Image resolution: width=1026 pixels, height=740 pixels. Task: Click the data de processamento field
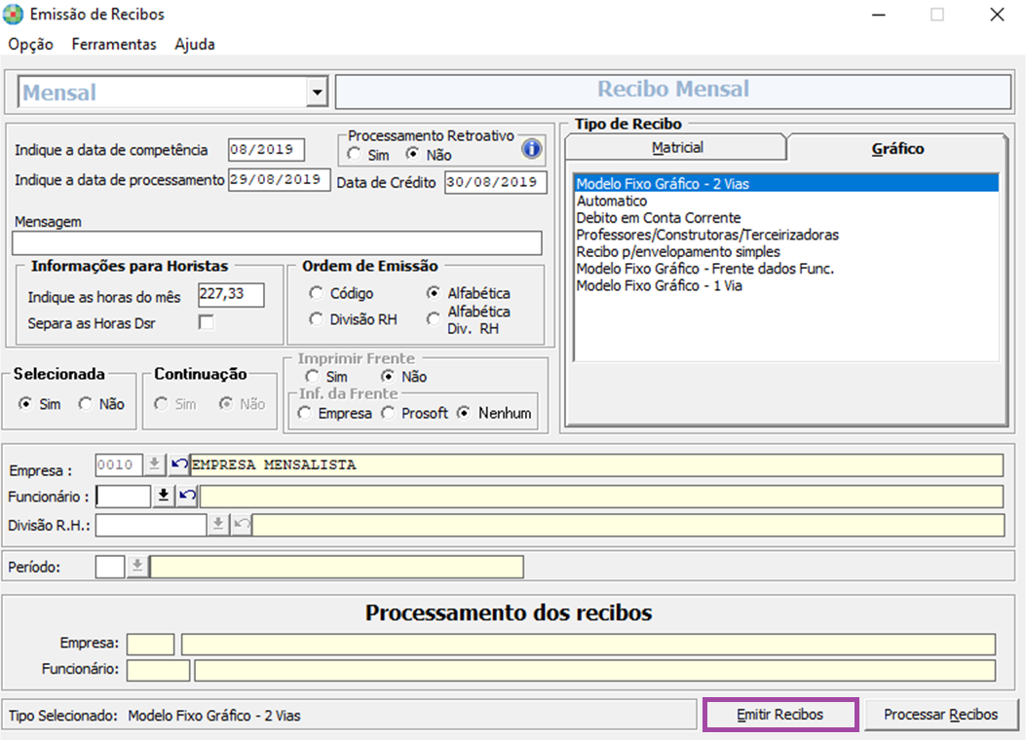[x=279, y=180]
